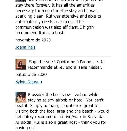The height and width of the screenshot is (131, 127).
Task: Click the 'outubro de 2020' review date
Action: [31, 75]
